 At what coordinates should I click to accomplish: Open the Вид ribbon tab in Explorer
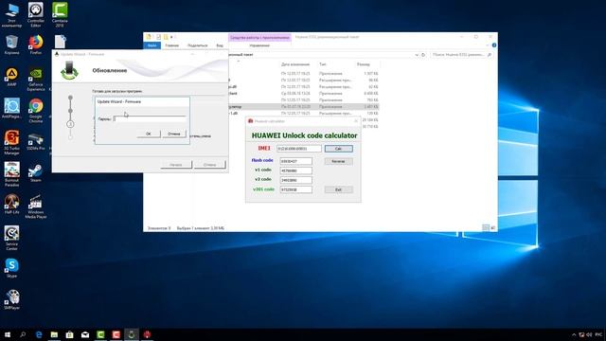click(x=220, y=45)
